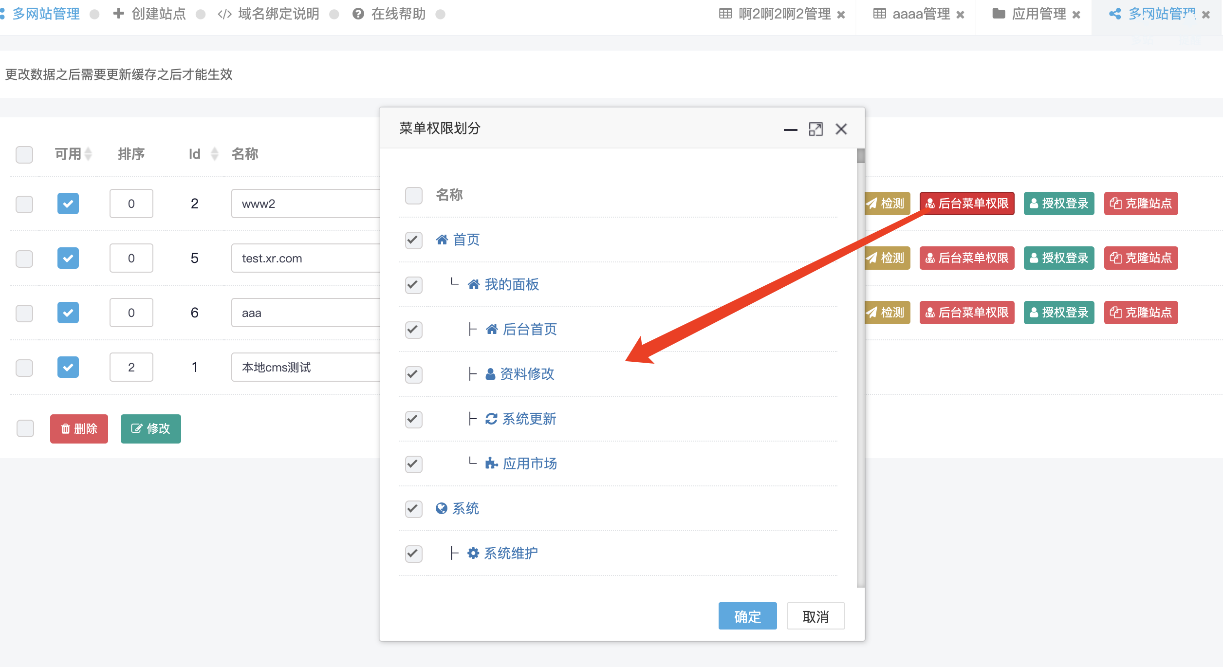Click the globe icon beside 系统
The width and height of the screenshot is (1223, 667).
click(x=442, y=508)
